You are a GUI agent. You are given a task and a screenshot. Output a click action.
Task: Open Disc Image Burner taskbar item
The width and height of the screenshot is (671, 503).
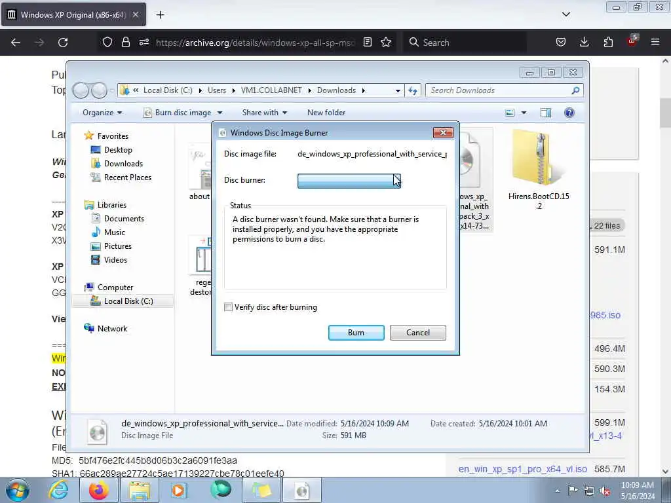click(x=301, y=490)
